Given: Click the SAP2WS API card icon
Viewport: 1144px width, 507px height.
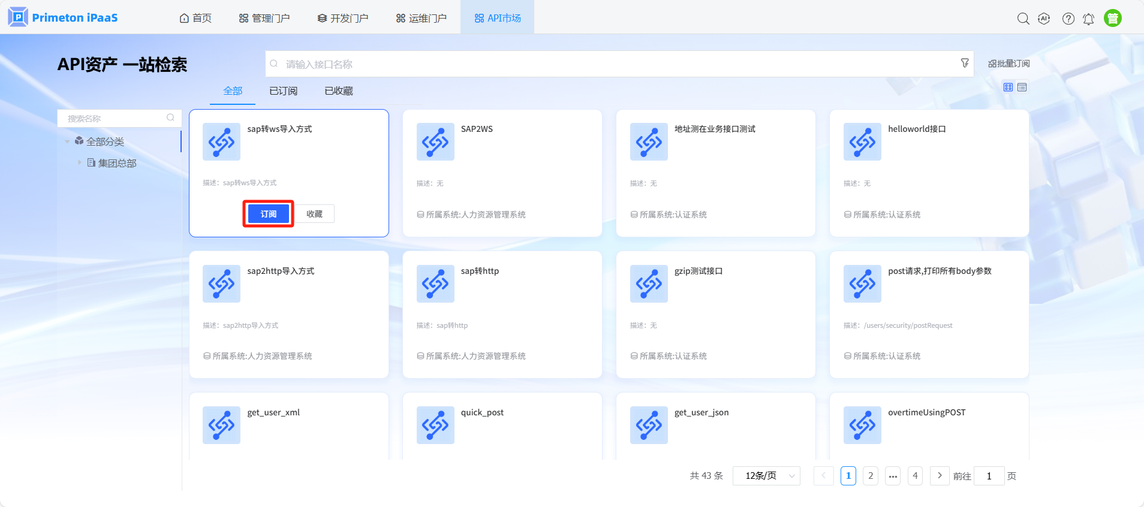Looking at the screenshot, I should click(435, 142).
